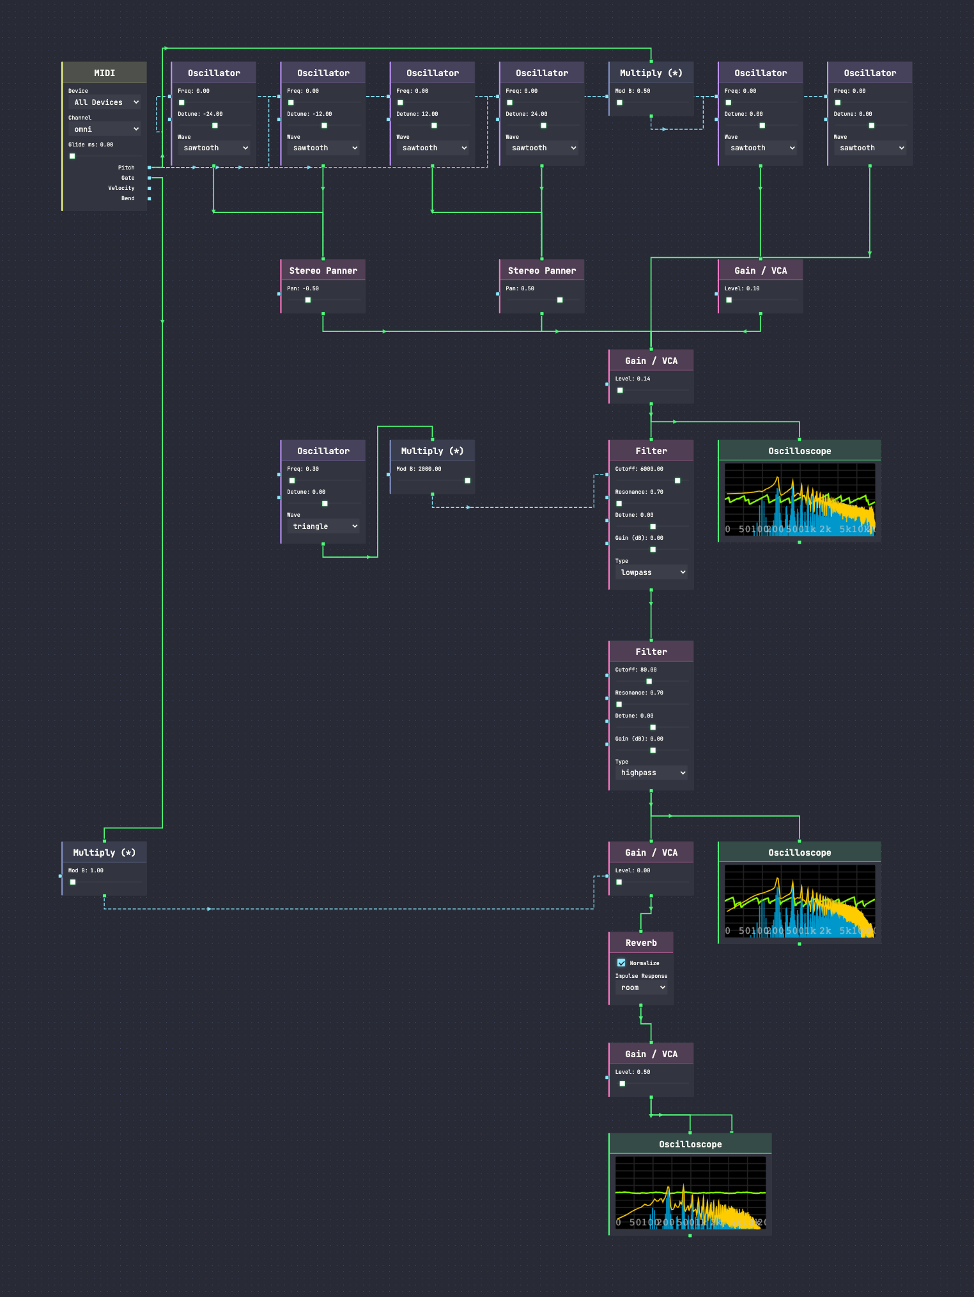The image size is (974, 1297).
Task: Select the Stereo Panner header with Pan 0.50
Action: pyautogui.click(x=542, y=271)
